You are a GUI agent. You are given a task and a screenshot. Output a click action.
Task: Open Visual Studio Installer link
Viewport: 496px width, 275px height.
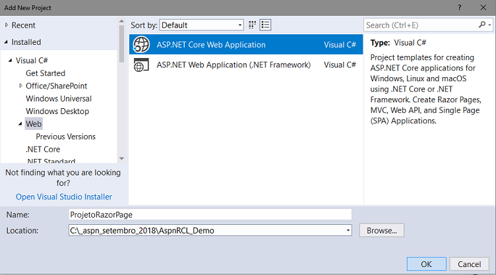(64, 197)
